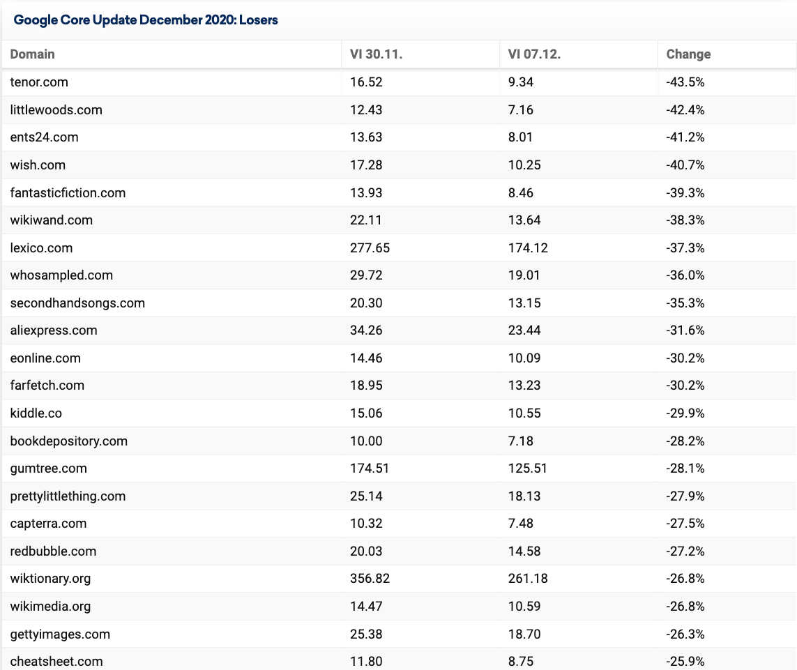Click the Change column header

[x=688, y=54]
